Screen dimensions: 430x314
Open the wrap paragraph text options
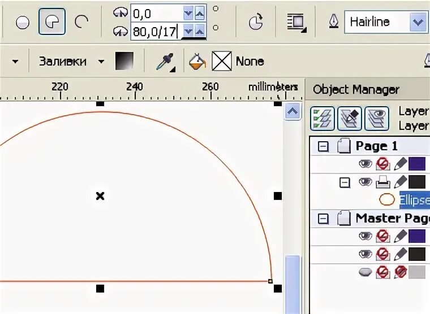point(296,22)
